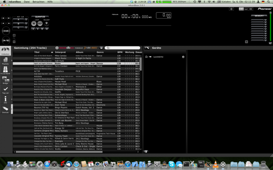Select the first full player layout icon
The width and height of the screenshot is (273, 170).
pyautogui.click(x=241, y=9)
